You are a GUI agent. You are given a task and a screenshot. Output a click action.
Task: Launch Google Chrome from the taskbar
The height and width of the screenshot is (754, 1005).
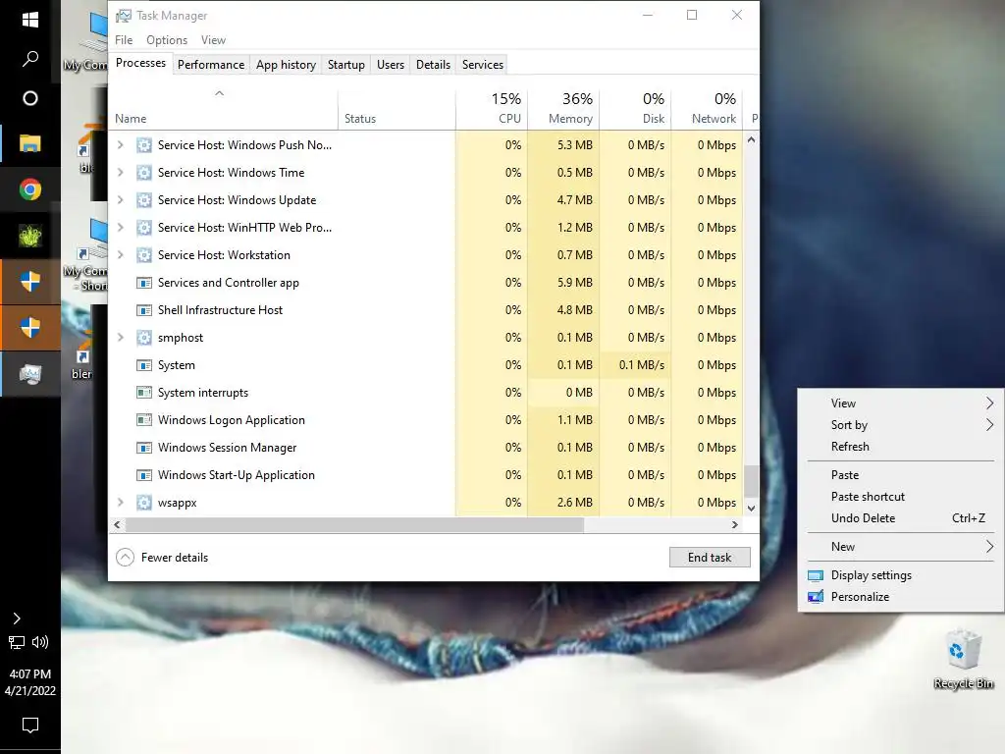[x=30, y=189]
